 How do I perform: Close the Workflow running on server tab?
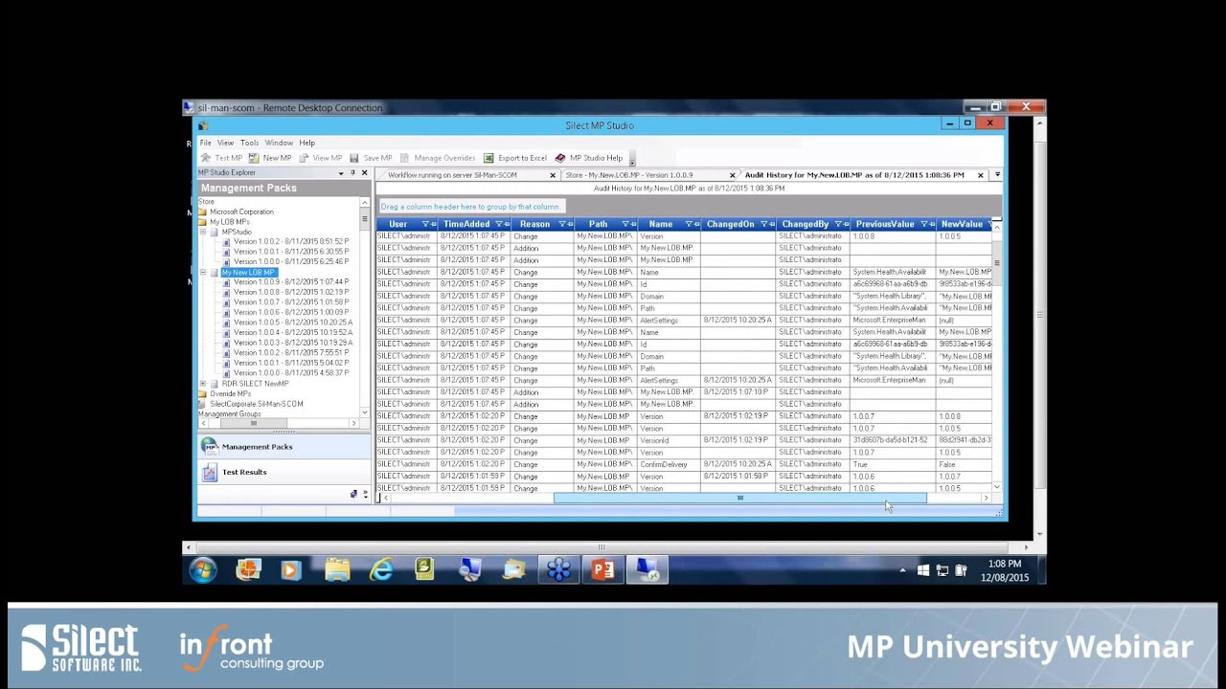[x=553, y=175]
